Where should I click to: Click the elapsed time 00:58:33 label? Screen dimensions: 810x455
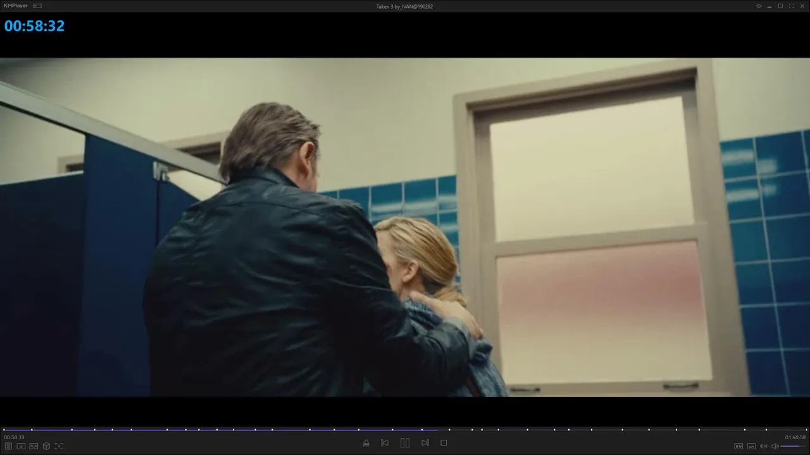14,437
